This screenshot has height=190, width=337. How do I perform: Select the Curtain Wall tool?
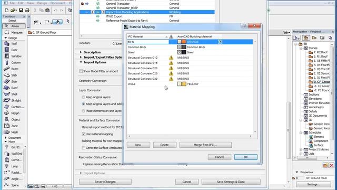[x=14, y=107]
